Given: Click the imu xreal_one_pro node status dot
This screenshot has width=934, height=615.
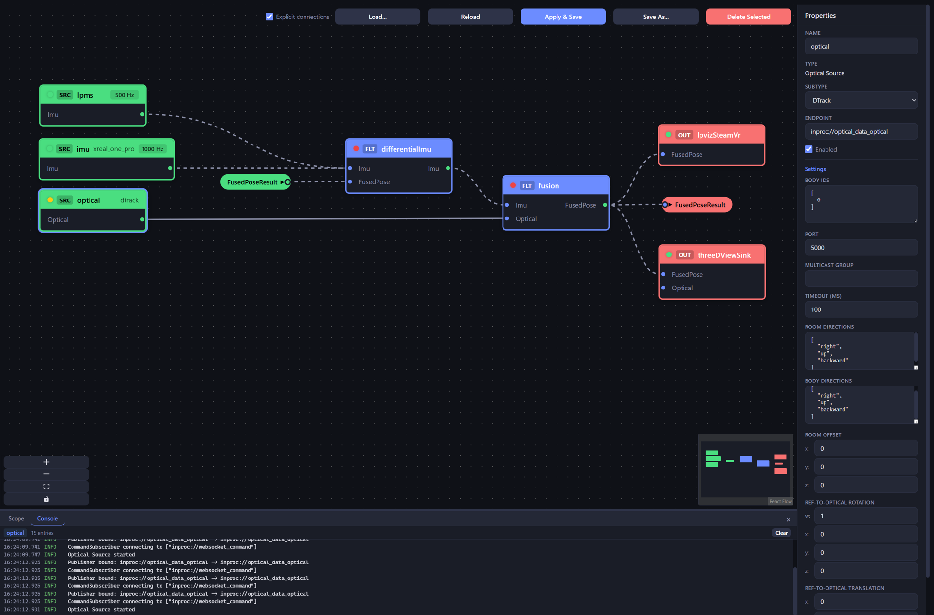Looking at the screenshot, I should coord(50,149).
